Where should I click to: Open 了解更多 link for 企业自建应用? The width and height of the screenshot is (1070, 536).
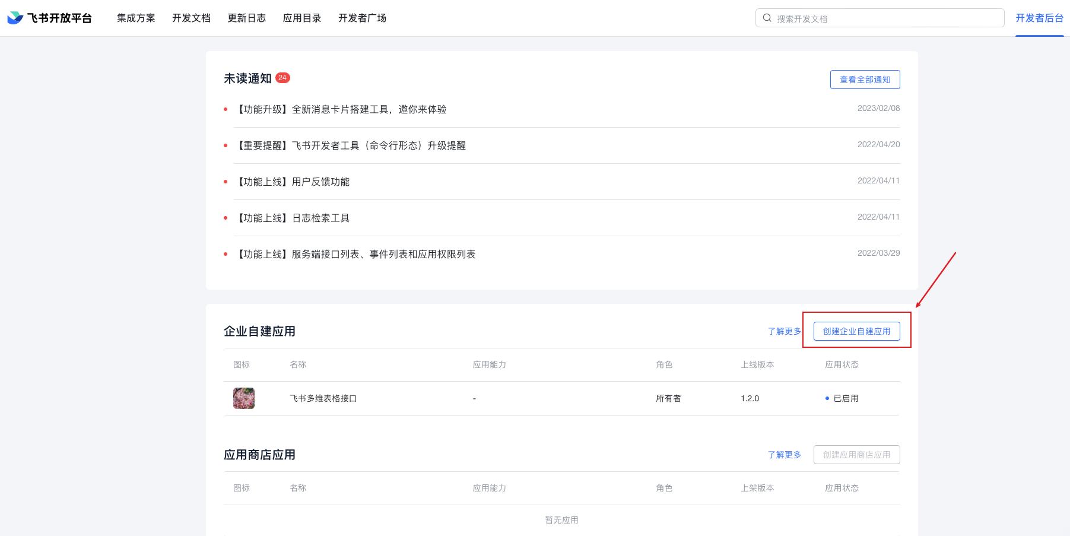pos(785,331)
